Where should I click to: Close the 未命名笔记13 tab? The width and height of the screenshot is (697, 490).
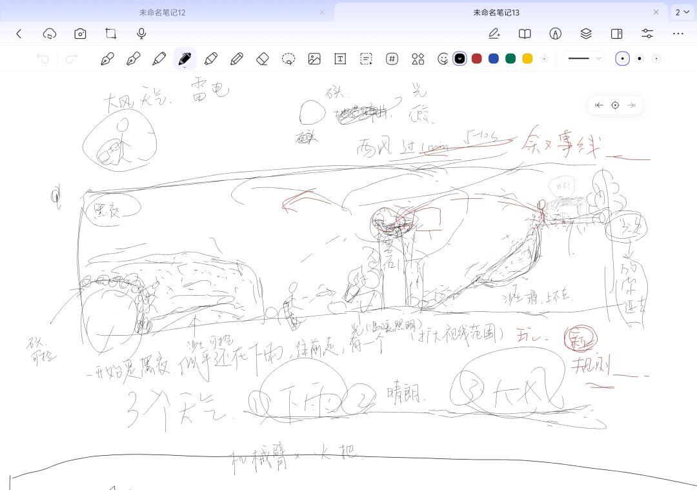coord(656,12)
